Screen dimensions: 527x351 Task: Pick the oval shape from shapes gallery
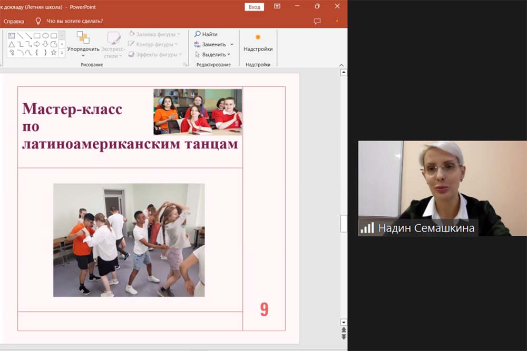click(45, 36)
